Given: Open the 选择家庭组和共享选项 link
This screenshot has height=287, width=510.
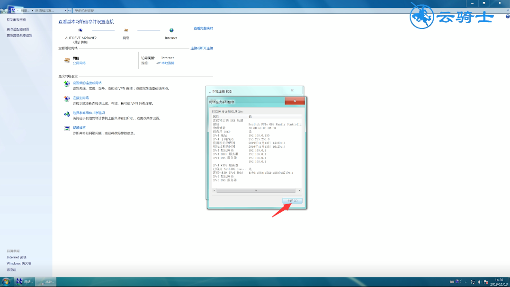Looking at the screenshot, I should click(89, 113).
